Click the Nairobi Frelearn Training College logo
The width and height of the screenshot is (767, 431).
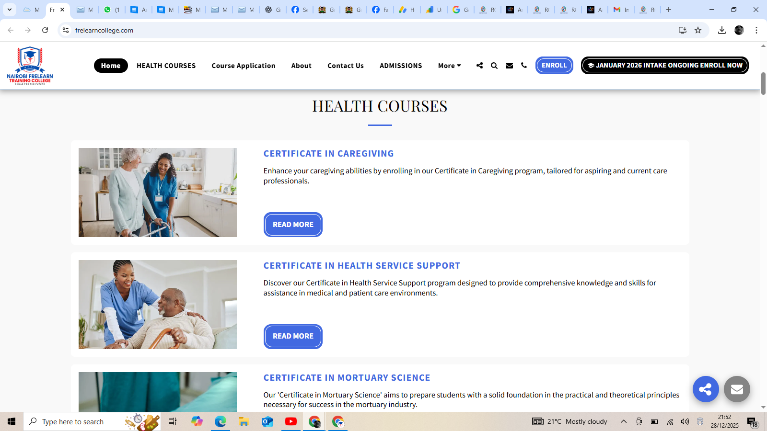[x=30, y=65]
